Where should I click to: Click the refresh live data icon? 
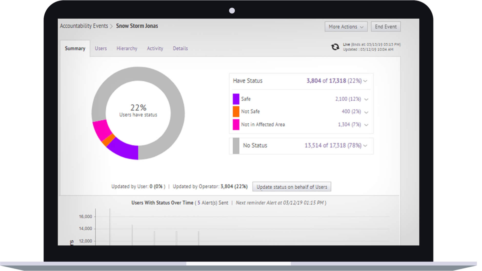pos(335,47)
